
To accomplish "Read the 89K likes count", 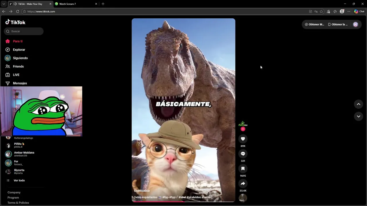I will [x=243, y=146].
